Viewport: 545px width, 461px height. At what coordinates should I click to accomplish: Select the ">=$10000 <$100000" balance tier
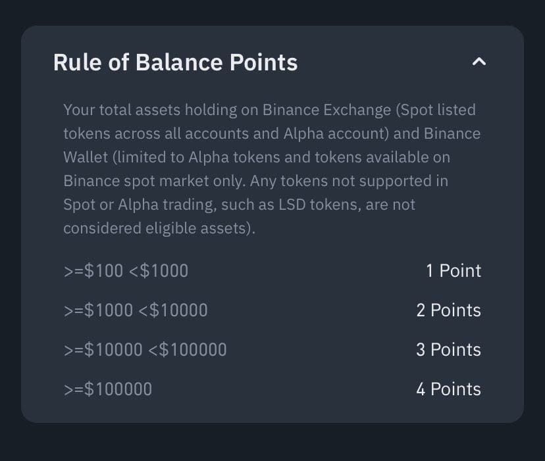pyautogui.click(x=145, y=350)
